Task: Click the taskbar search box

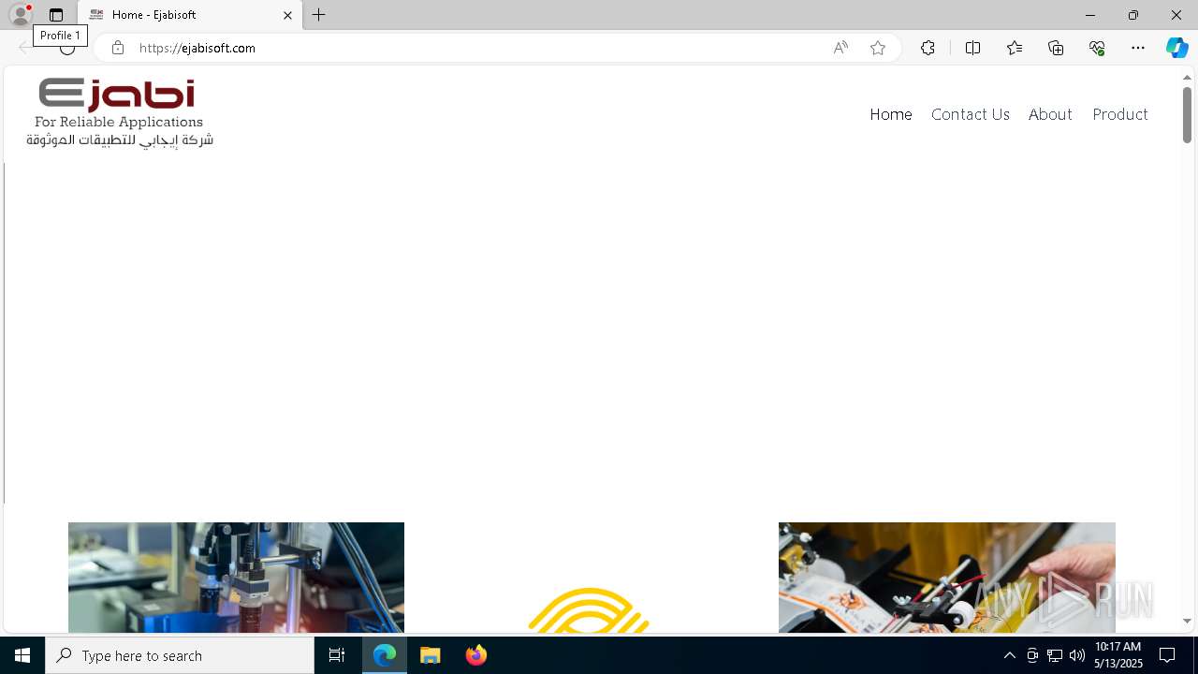Action: [x=180, y=655]
